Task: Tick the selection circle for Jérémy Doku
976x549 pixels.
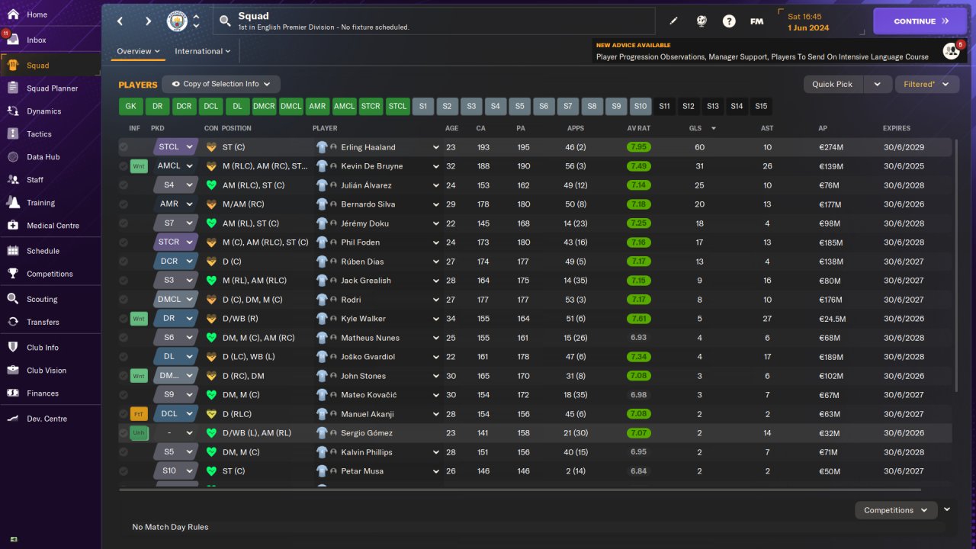Action: click(124, 223)
